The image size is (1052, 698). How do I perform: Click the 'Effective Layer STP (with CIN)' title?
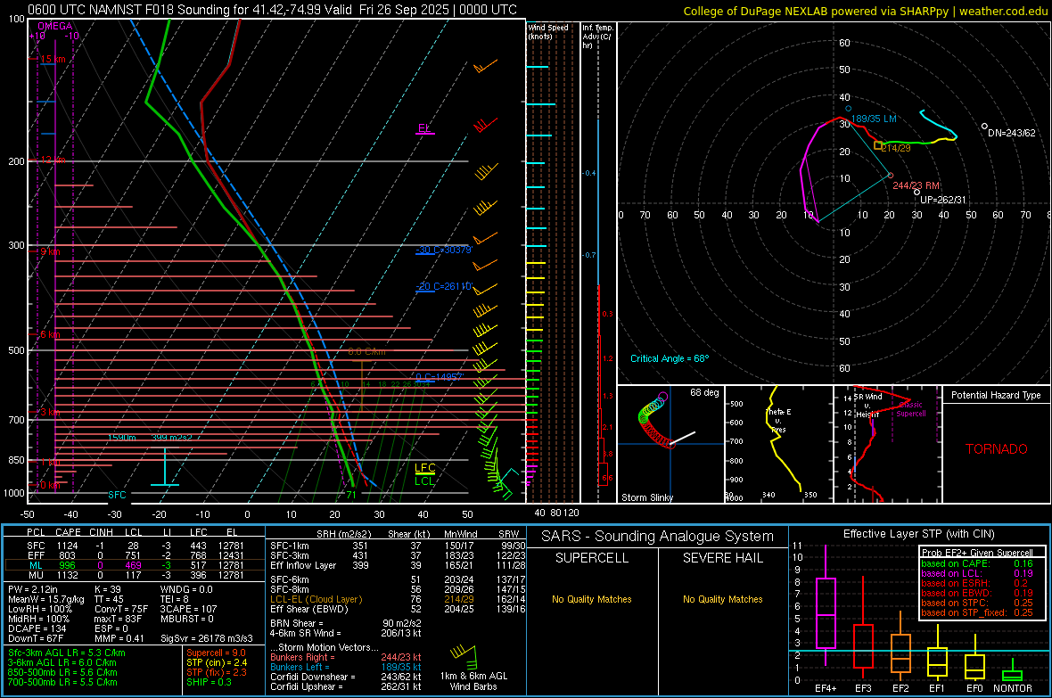(918, 534)
